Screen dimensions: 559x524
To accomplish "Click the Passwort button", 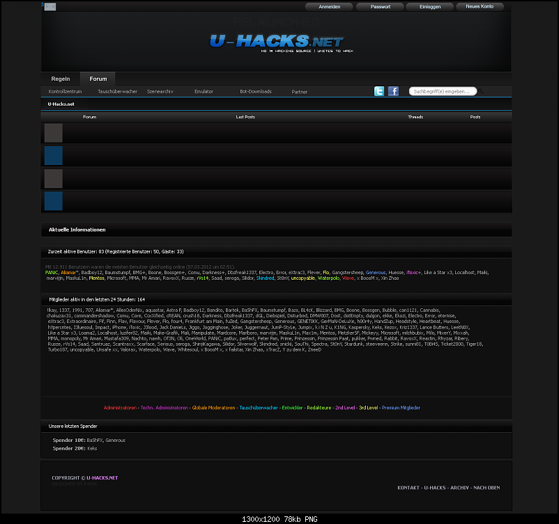I will point(380,6).
